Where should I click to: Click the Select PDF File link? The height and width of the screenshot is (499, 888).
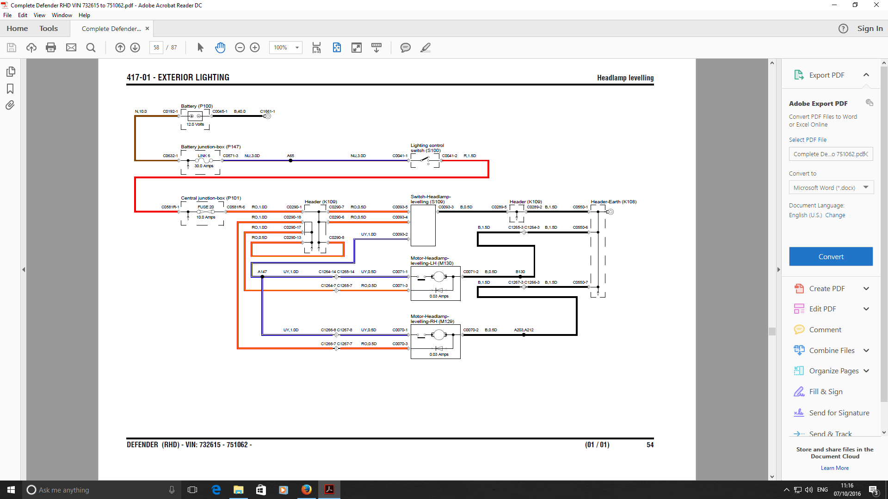click(x=808, y=140)
